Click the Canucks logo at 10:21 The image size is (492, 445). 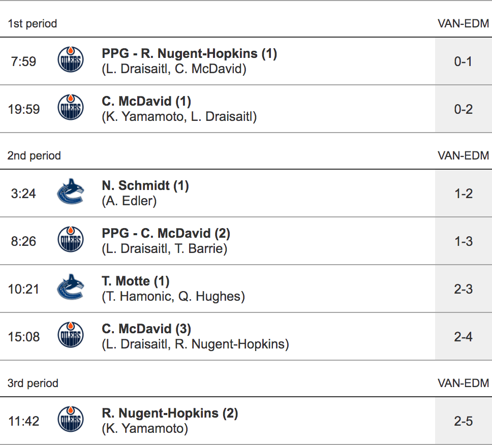[70, 289]
